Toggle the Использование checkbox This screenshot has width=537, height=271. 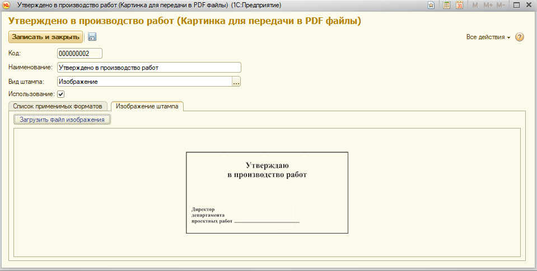[x=60, y=94]
